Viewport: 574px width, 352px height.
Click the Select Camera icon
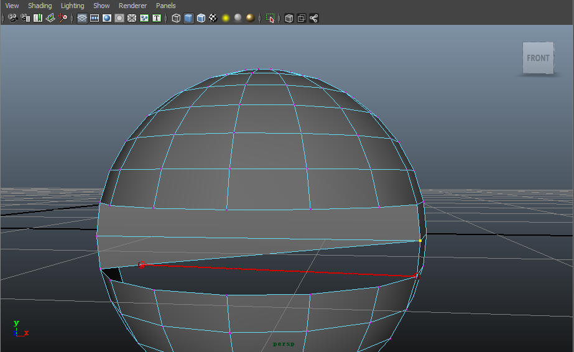point(13,18)
